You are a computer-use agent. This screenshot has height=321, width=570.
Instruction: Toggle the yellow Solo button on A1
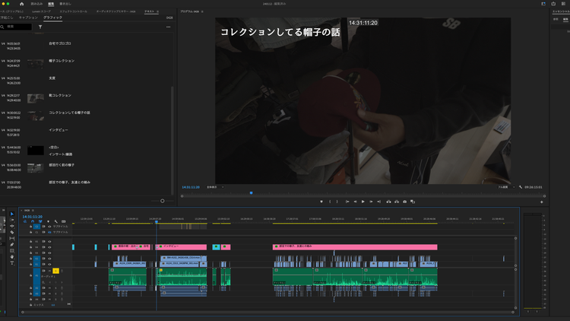[55, 271]
